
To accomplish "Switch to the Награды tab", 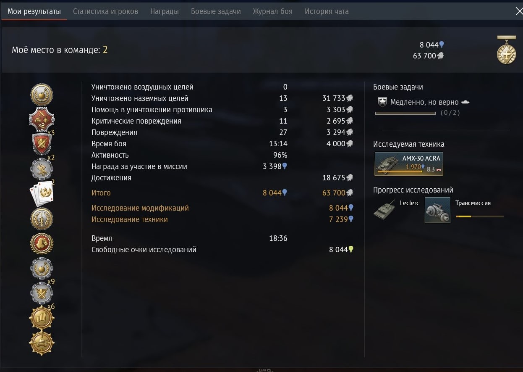I will [x=165, y=11].
